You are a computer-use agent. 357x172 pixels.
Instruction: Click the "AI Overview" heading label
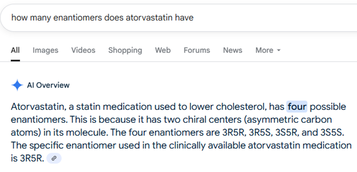pyautogui.click(x=48, y=85)
